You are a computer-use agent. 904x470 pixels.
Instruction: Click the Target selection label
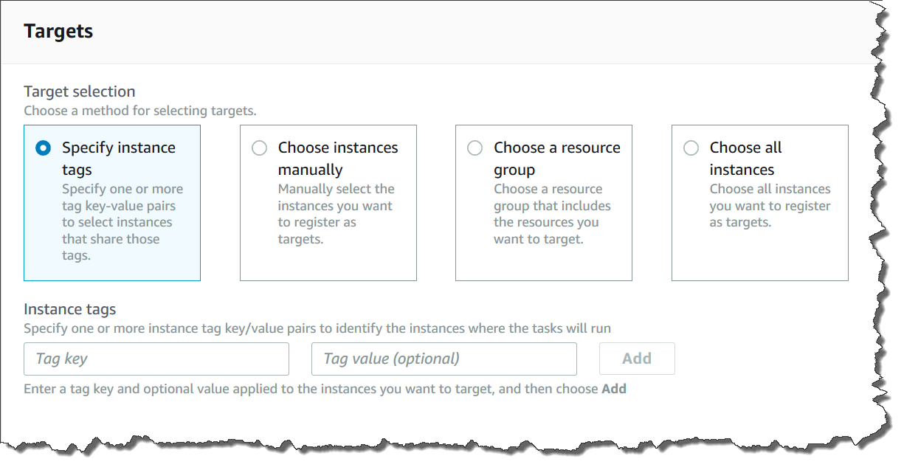click(79, 91)
